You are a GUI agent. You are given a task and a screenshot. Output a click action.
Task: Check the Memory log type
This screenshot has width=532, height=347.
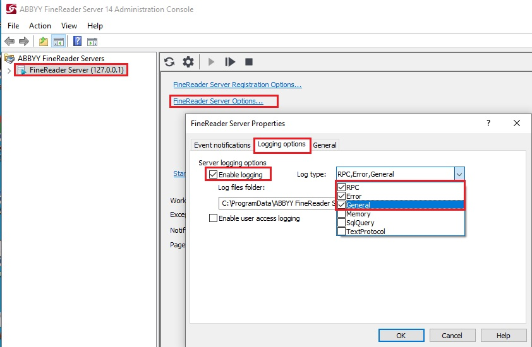tap(341, 214)
